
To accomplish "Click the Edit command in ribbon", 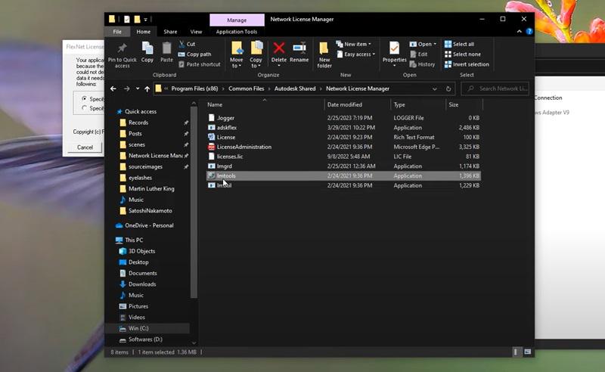I will (418, 54).
